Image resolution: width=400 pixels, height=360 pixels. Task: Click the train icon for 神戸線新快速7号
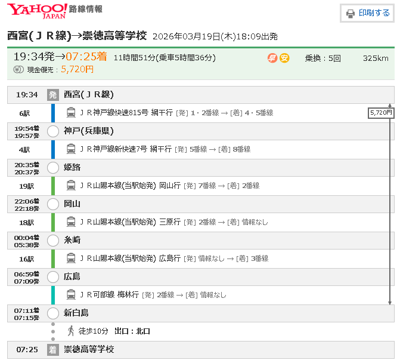coord(71,149)
